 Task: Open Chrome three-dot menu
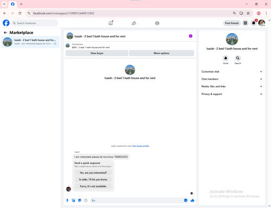pos(266,13)
